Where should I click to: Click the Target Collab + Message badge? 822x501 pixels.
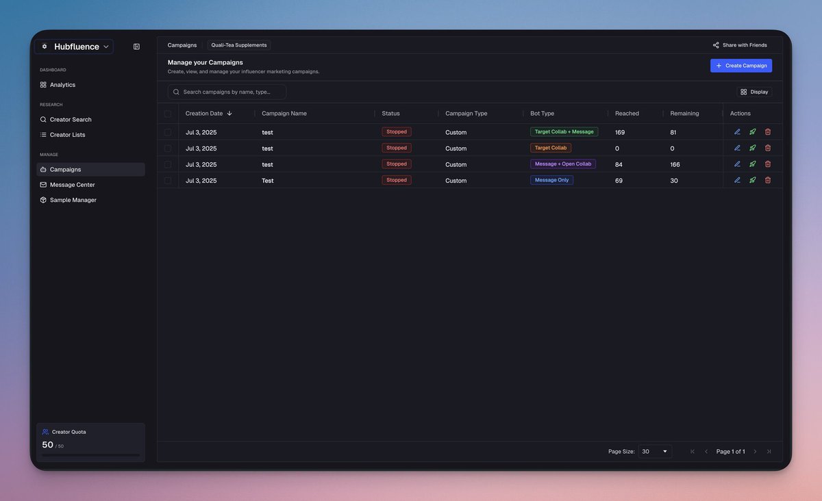564,131
